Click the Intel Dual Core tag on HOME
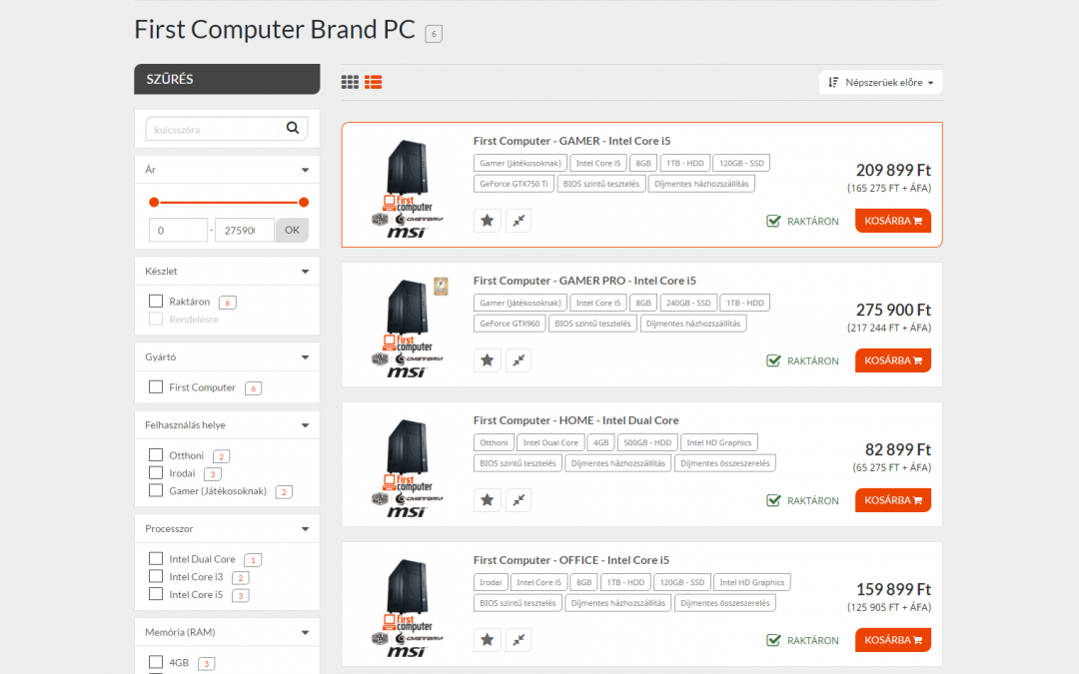The height and width of the screenshot is (674, 1079). [x=550, y=443]
